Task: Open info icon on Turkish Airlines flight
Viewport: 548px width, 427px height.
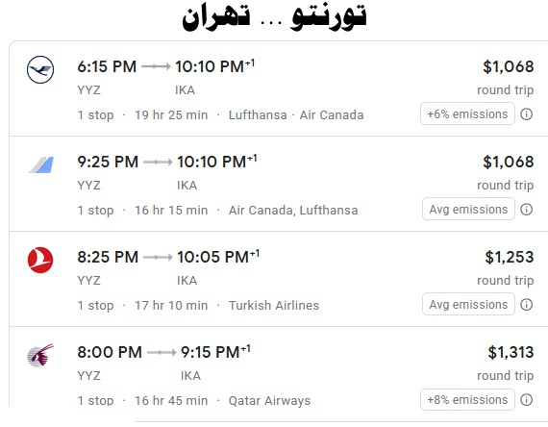Action: point(526,304)
